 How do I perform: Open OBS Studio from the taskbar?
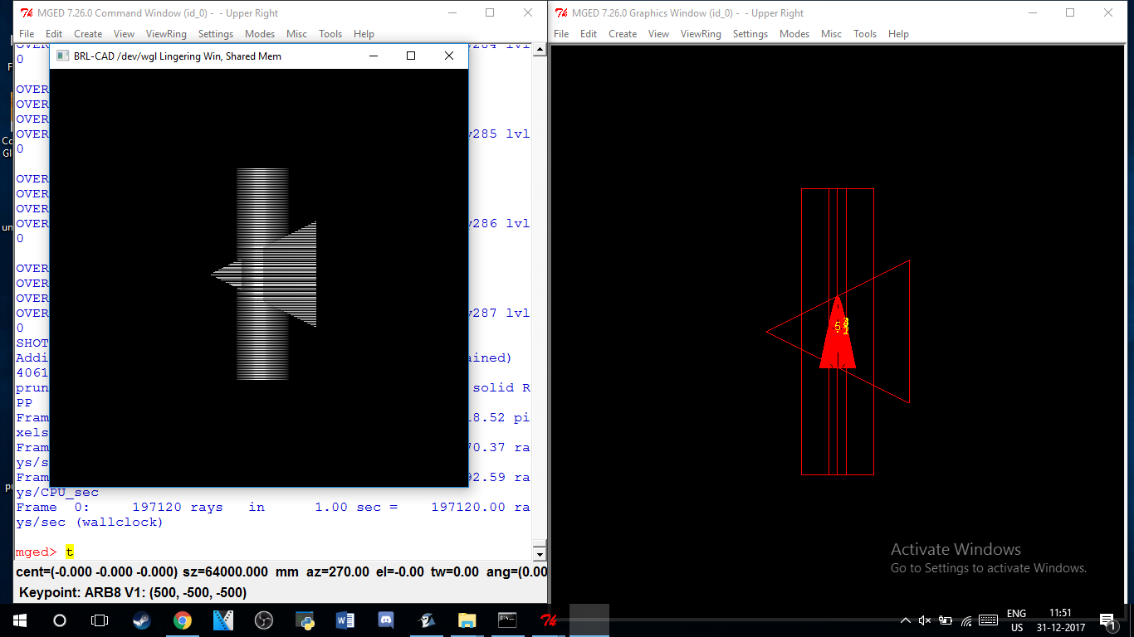coord(264,620)
